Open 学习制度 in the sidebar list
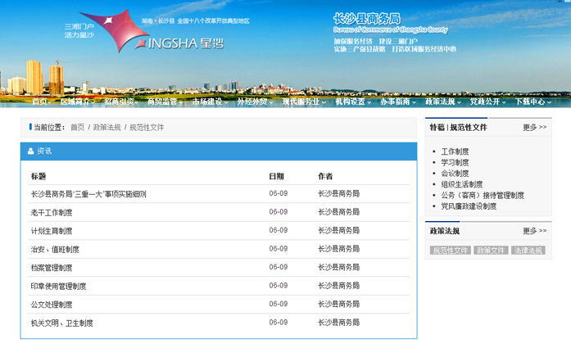Screen dimensions: 571x357 click(455, 162)
